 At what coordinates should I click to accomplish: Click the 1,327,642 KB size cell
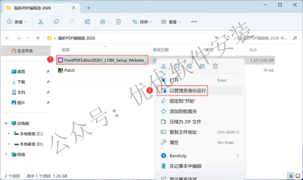tap(262, 60)
